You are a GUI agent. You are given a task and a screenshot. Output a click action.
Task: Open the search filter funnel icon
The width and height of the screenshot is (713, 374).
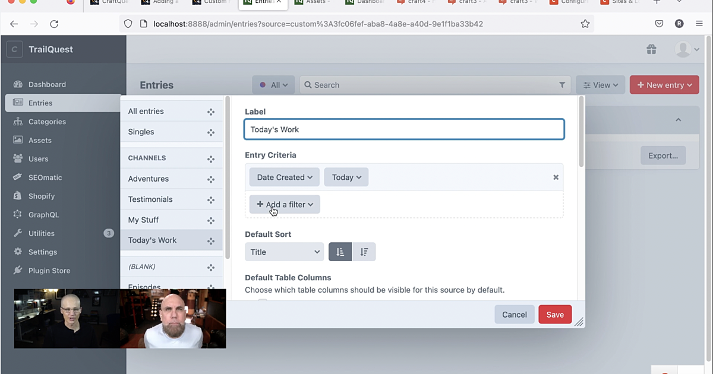(x=562, y=85)
